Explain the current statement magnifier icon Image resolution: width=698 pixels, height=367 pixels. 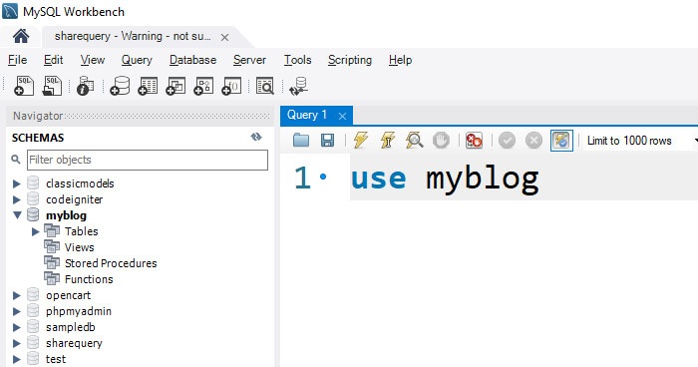pyautogui.click(x=415, y=141)
